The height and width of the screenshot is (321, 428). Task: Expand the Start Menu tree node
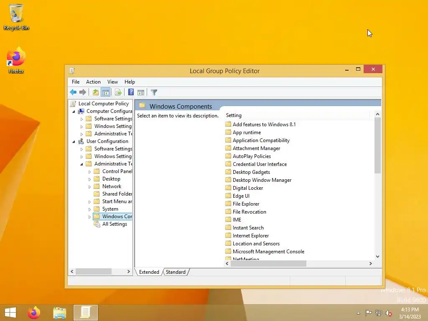(89, 202)
